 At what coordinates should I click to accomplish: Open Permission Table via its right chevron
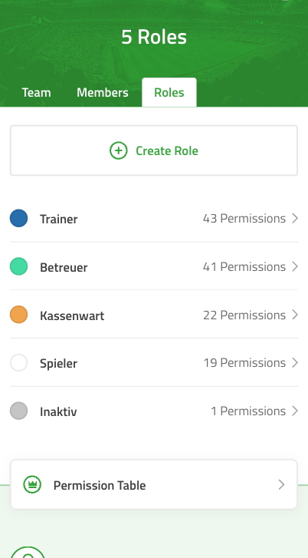282,484
